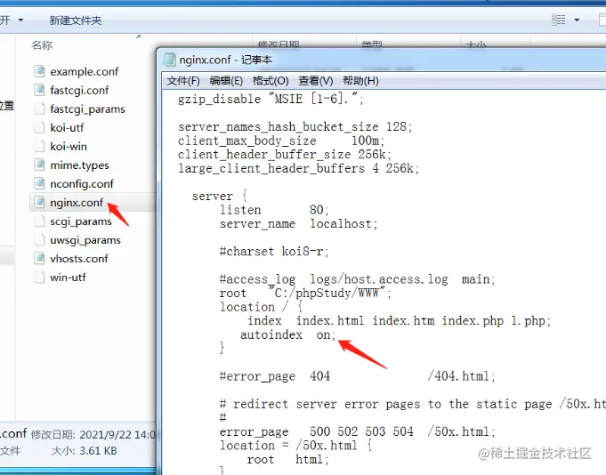Open the 查看(V) menu in Notepad

click(x=315, y=81)
